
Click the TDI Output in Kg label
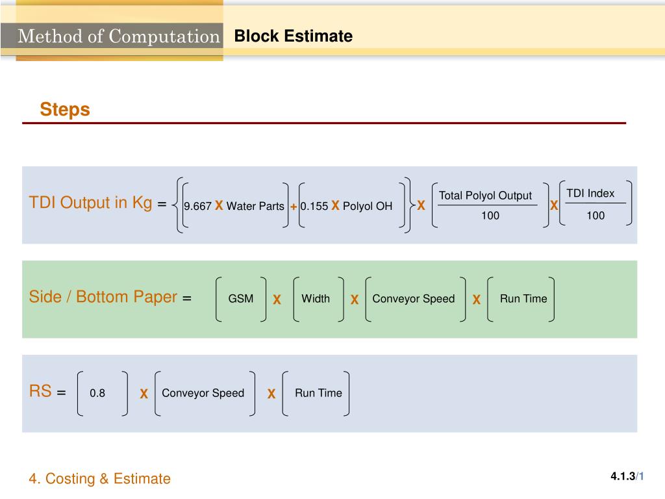click(90, 203)
